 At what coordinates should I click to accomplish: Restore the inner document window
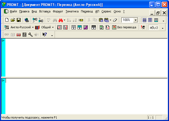click(x=158, y=13)
